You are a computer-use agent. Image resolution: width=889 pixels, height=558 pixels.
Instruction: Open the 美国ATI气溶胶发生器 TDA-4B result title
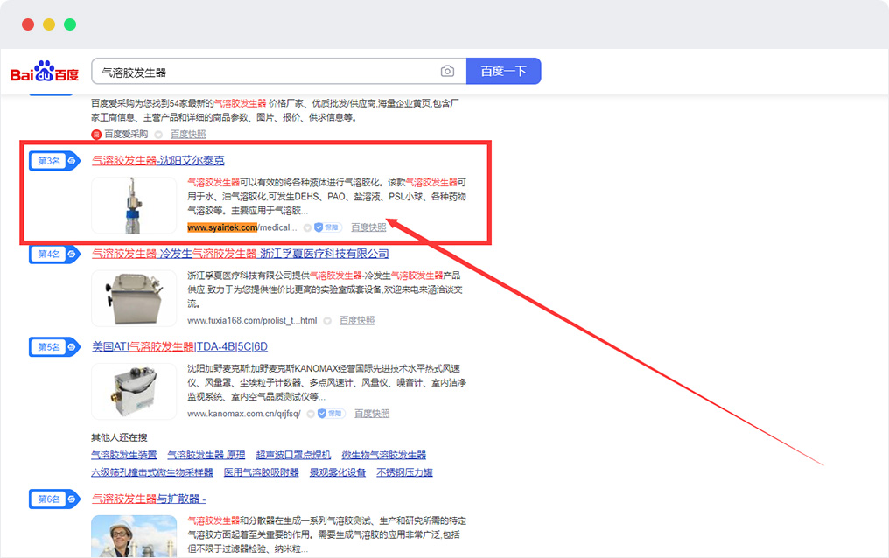[179, 346]
